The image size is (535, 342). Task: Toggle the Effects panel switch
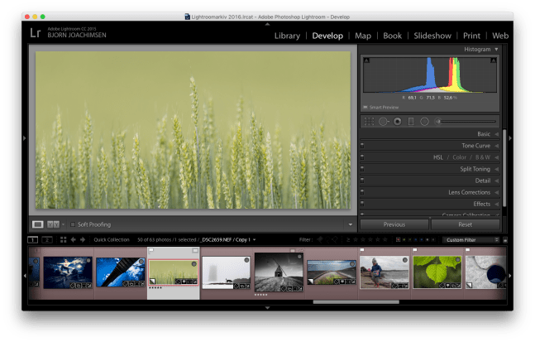[x=362, y=204]
